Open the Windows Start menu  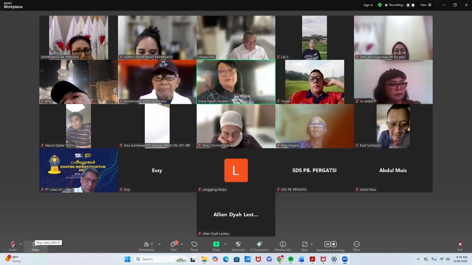pos(127,259)
